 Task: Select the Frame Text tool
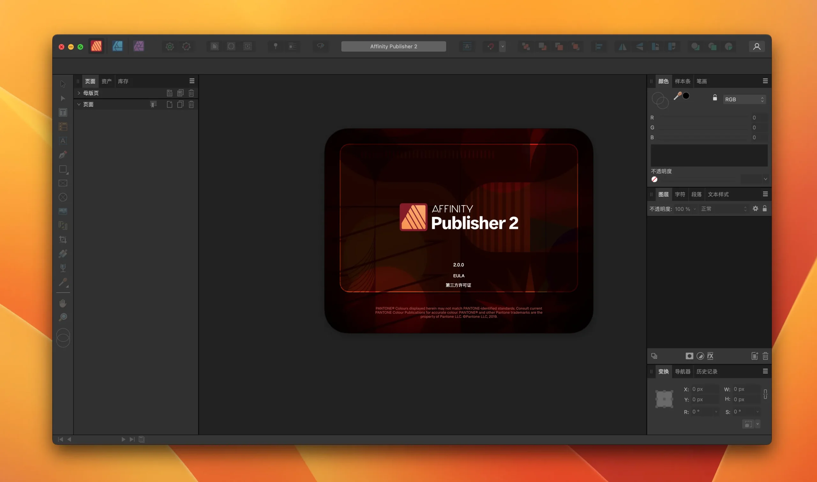pyautogui.click(x=63, y=113)
